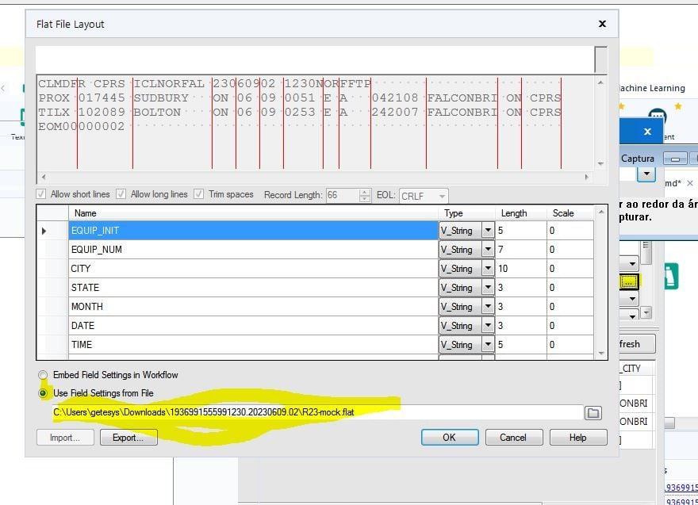
Task: Toggle Allow short lines checkbox
Action: (41, 194)
